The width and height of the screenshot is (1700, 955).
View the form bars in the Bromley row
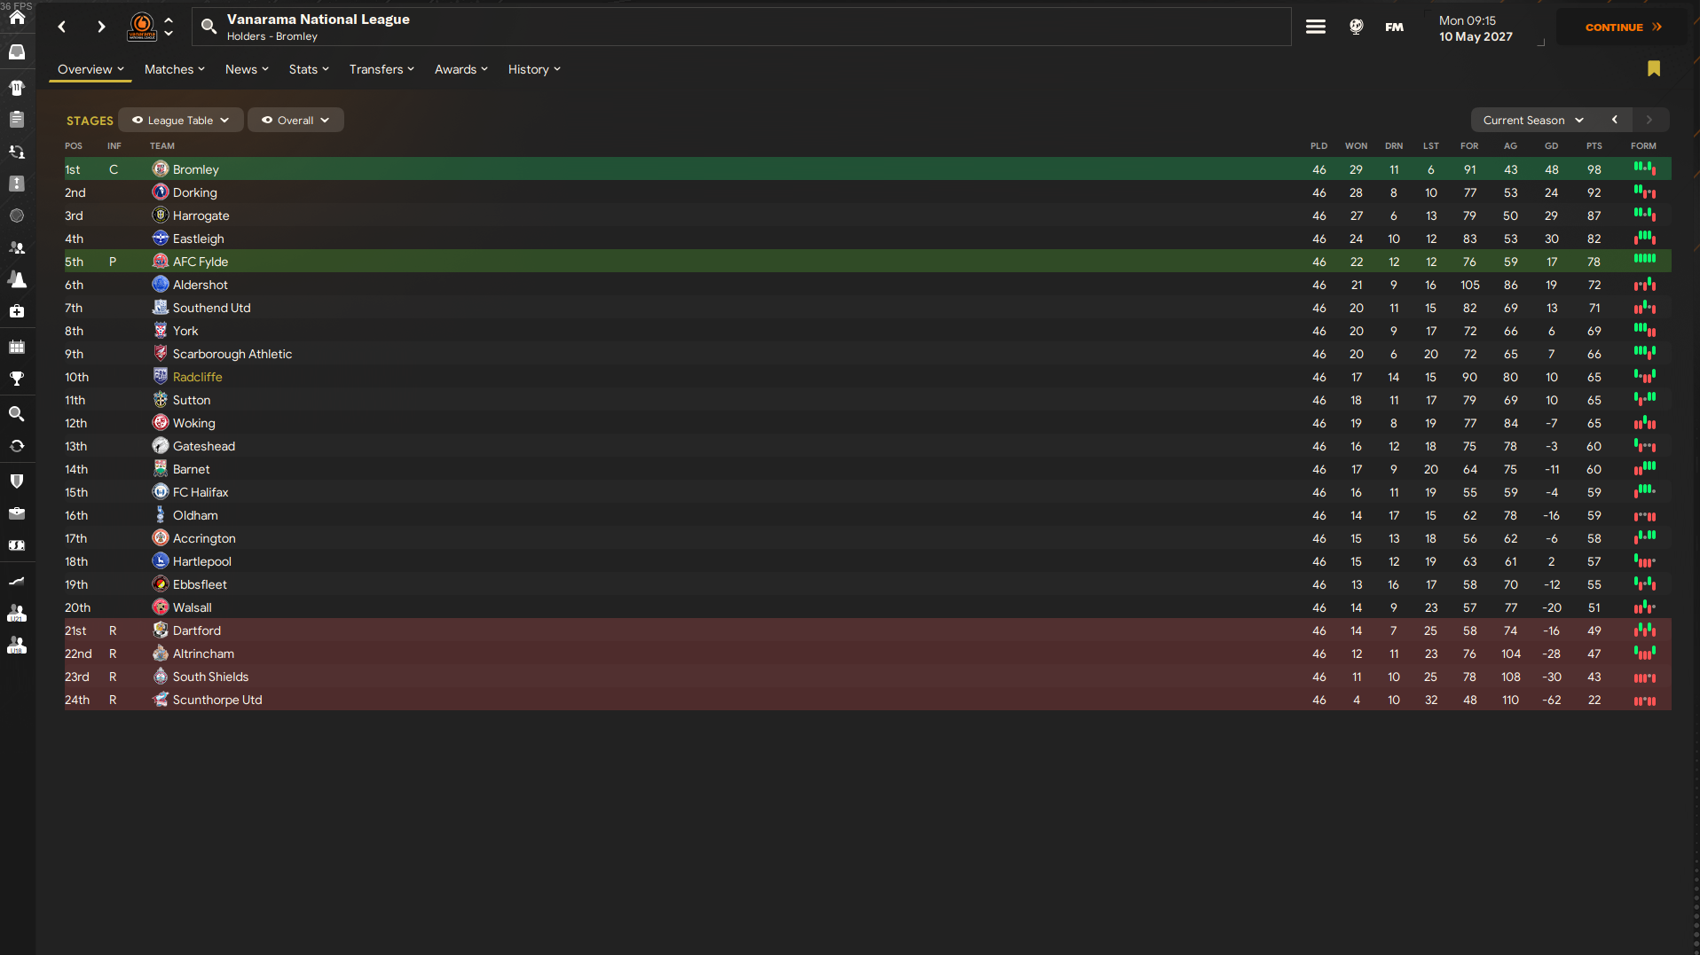pyautogui.click(x=1645, y=168)
